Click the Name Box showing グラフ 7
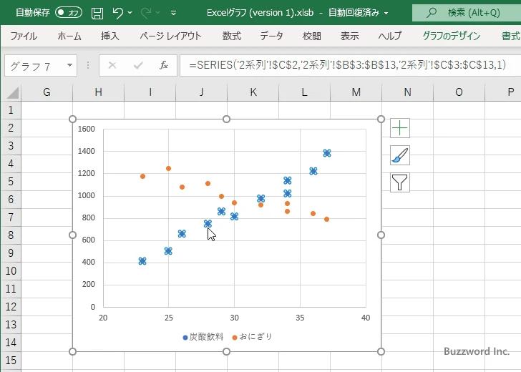The image size is (521, 372). click(36, 66)
